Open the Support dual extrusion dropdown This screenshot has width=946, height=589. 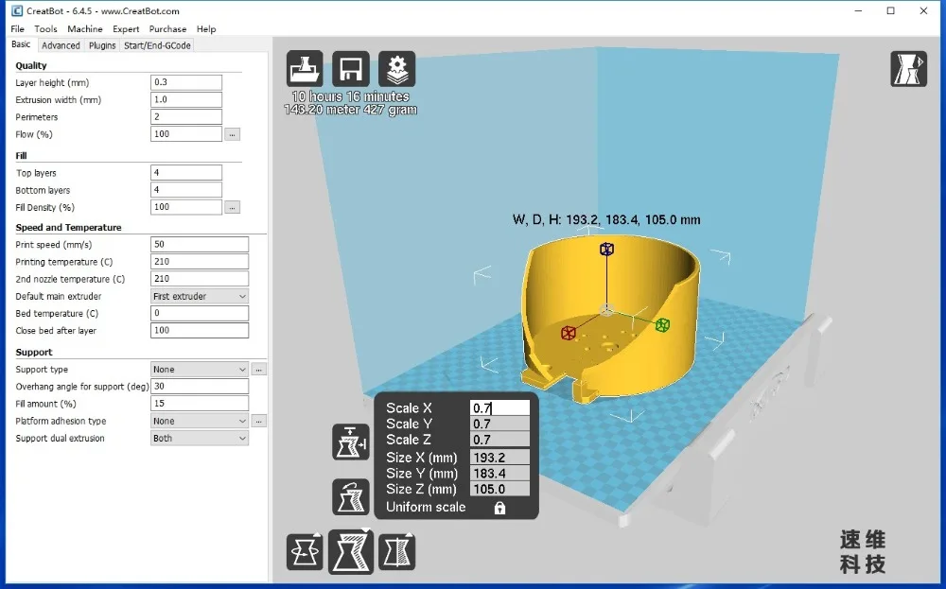[199, 439]
